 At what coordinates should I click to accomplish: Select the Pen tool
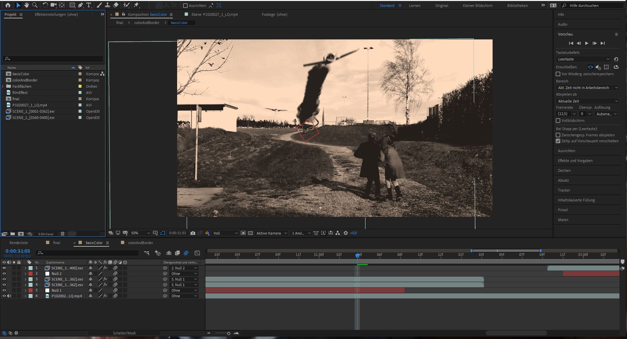(x=81, y=5)
